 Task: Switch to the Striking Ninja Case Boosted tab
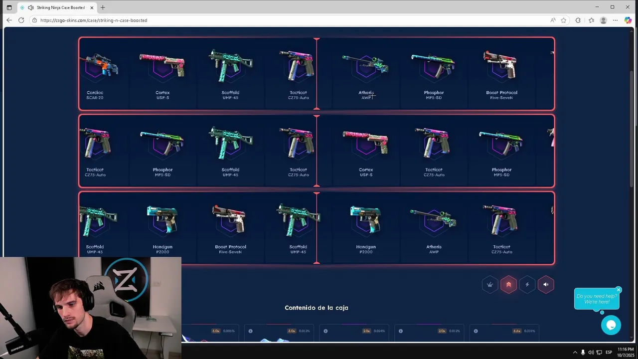(x=57, y=7)
